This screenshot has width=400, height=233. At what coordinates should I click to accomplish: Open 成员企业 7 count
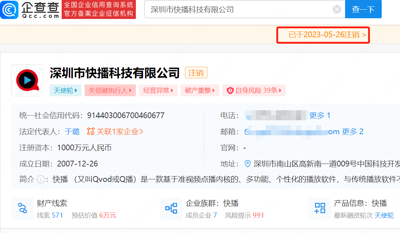[x=201, y=215]
